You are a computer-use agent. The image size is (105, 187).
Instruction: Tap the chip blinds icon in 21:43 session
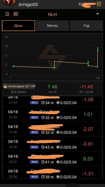tap(58, 103)
